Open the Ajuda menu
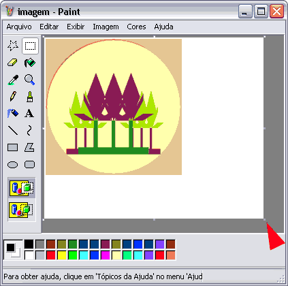This screenshot has width=288, height=286. click(x=163, y=27)
